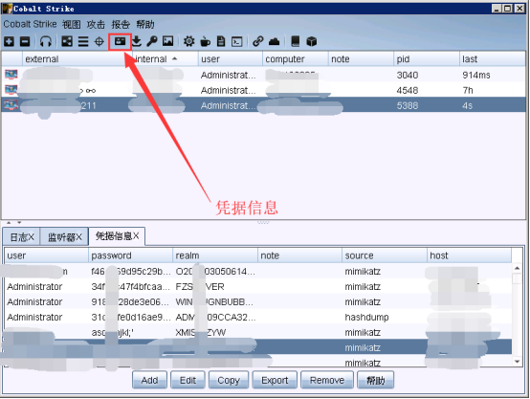Open the Cobalt Strike menu
The image size is (530, 399).
click(x=30, y=24)
